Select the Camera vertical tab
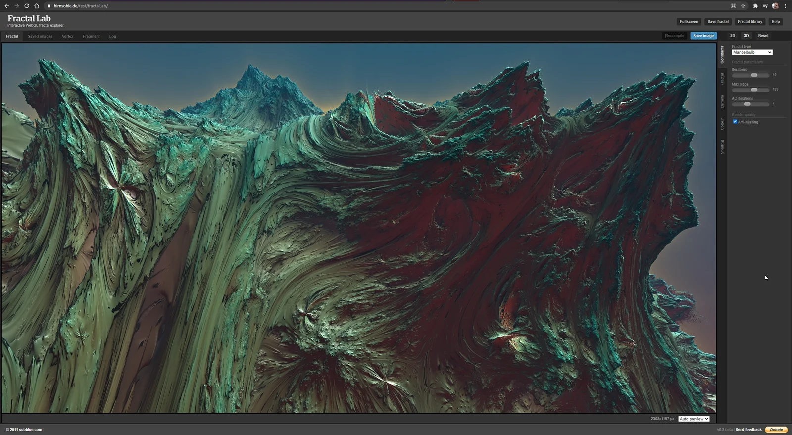The image size is (792, 435). [x=722, y=101]
